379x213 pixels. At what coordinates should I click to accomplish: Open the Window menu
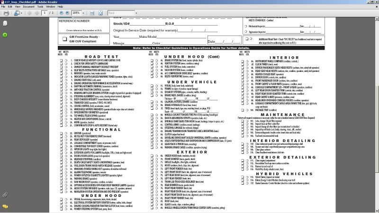(51, 7)
